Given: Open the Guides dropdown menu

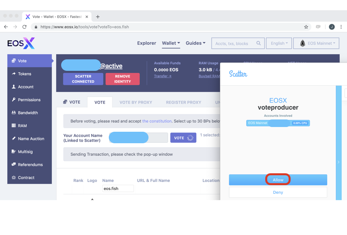Looking at the screenshot, I should (x=196, y=43).
